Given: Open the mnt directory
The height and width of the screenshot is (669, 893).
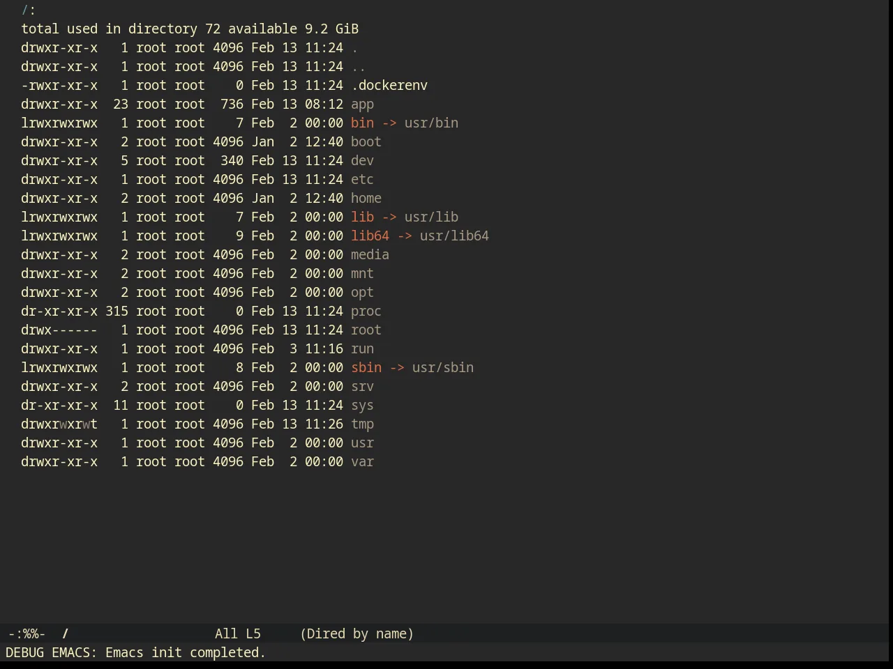Looking at the screenshot, I should coord(362,274).
